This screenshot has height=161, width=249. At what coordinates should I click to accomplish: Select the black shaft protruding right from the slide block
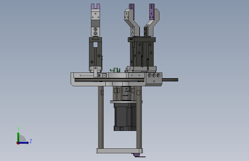170,80
